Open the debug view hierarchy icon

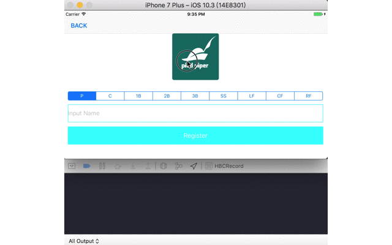(x=164, y=165)
